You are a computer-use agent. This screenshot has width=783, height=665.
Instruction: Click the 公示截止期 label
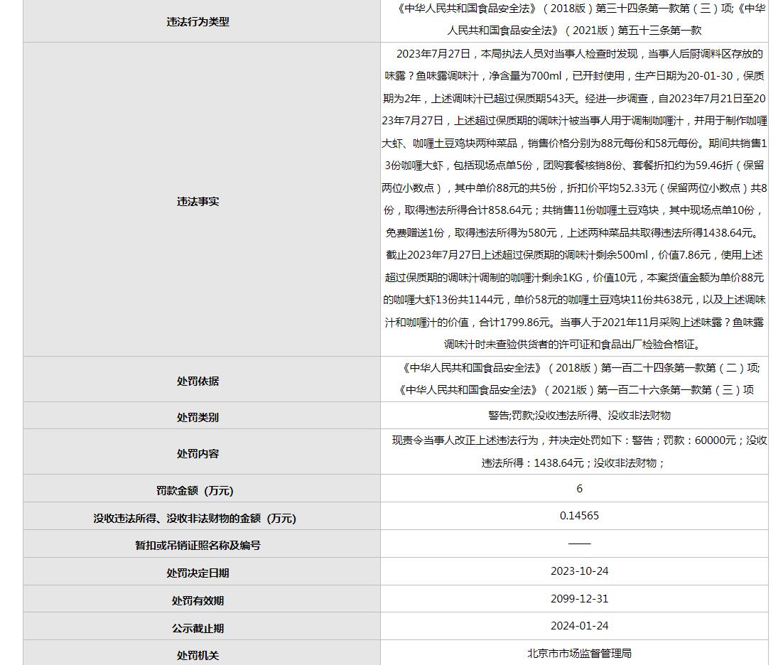click(198, 628)
